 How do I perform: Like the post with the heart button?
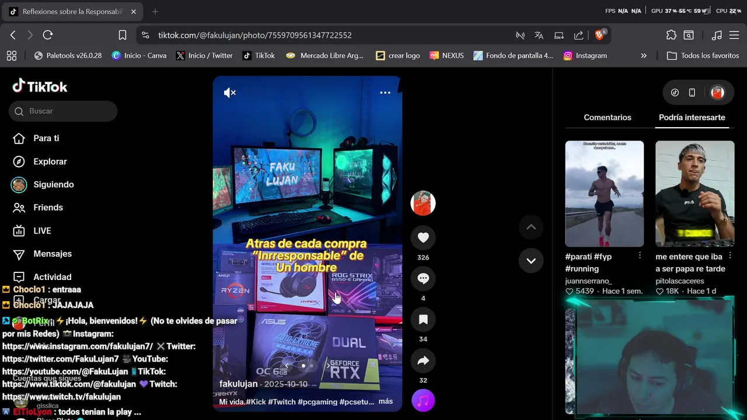(x=423, y=237)
